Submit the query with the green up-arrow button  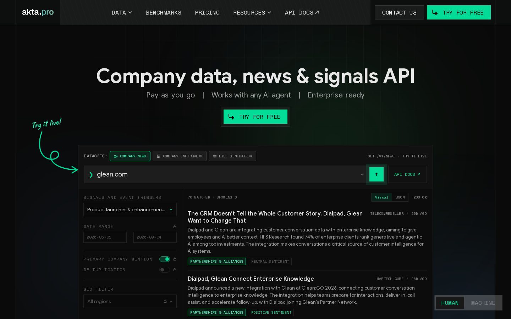click(x=377, y=174)
